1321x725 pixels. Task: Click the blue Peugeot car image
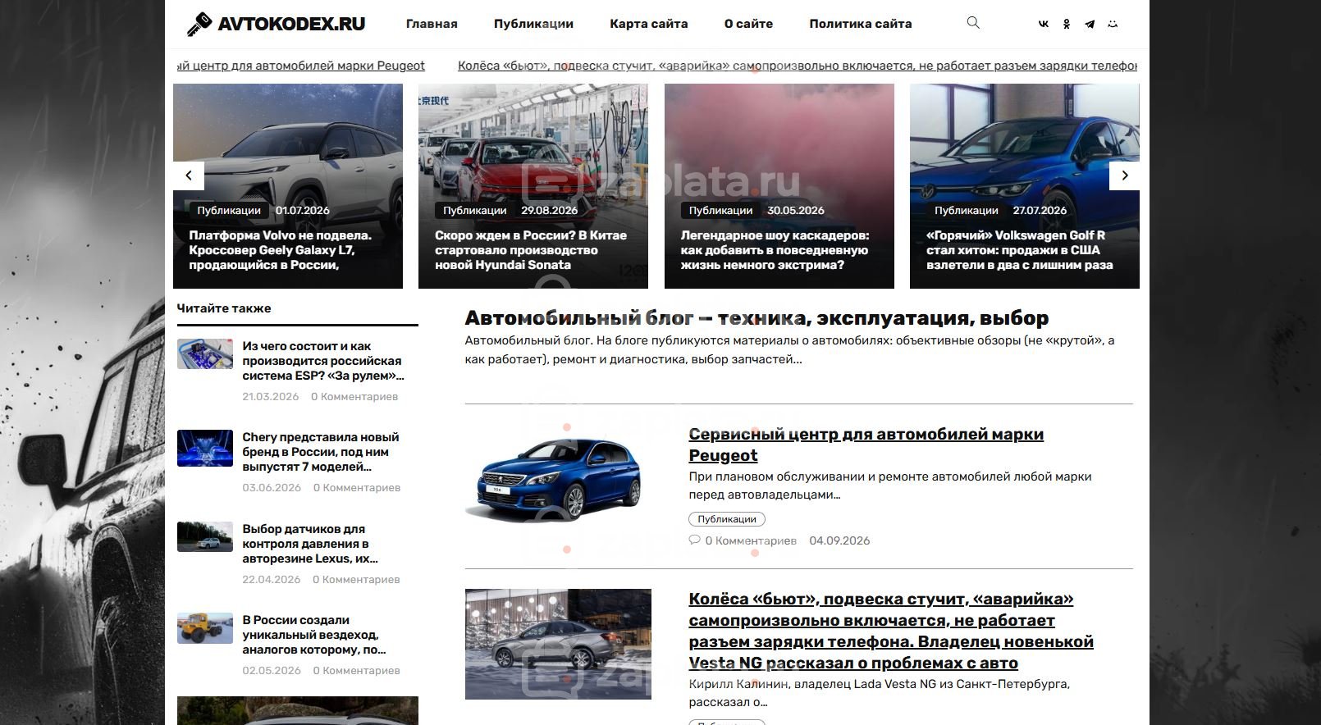coord(553,479)
